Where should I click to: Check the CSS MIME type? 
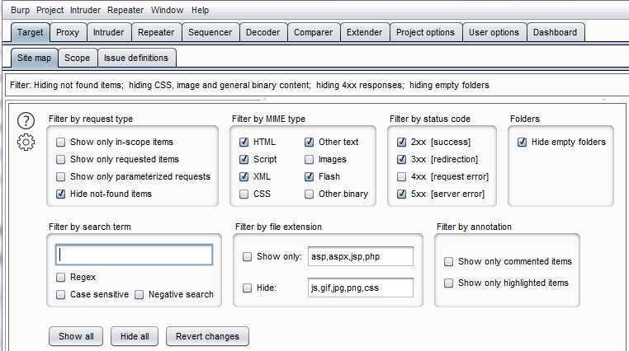tap(244, 194)
